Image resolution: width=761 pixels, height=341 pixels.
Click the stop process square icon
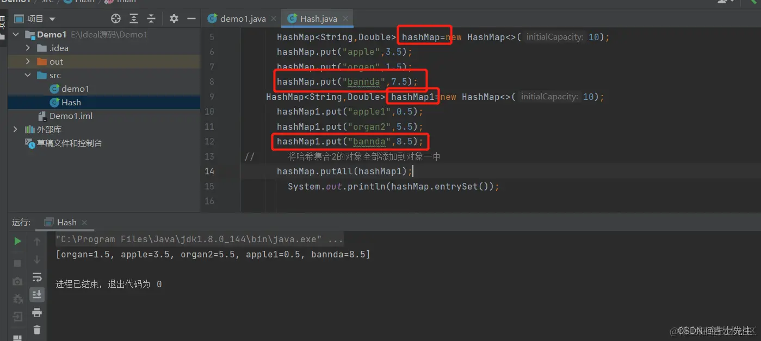pos(17,263)
